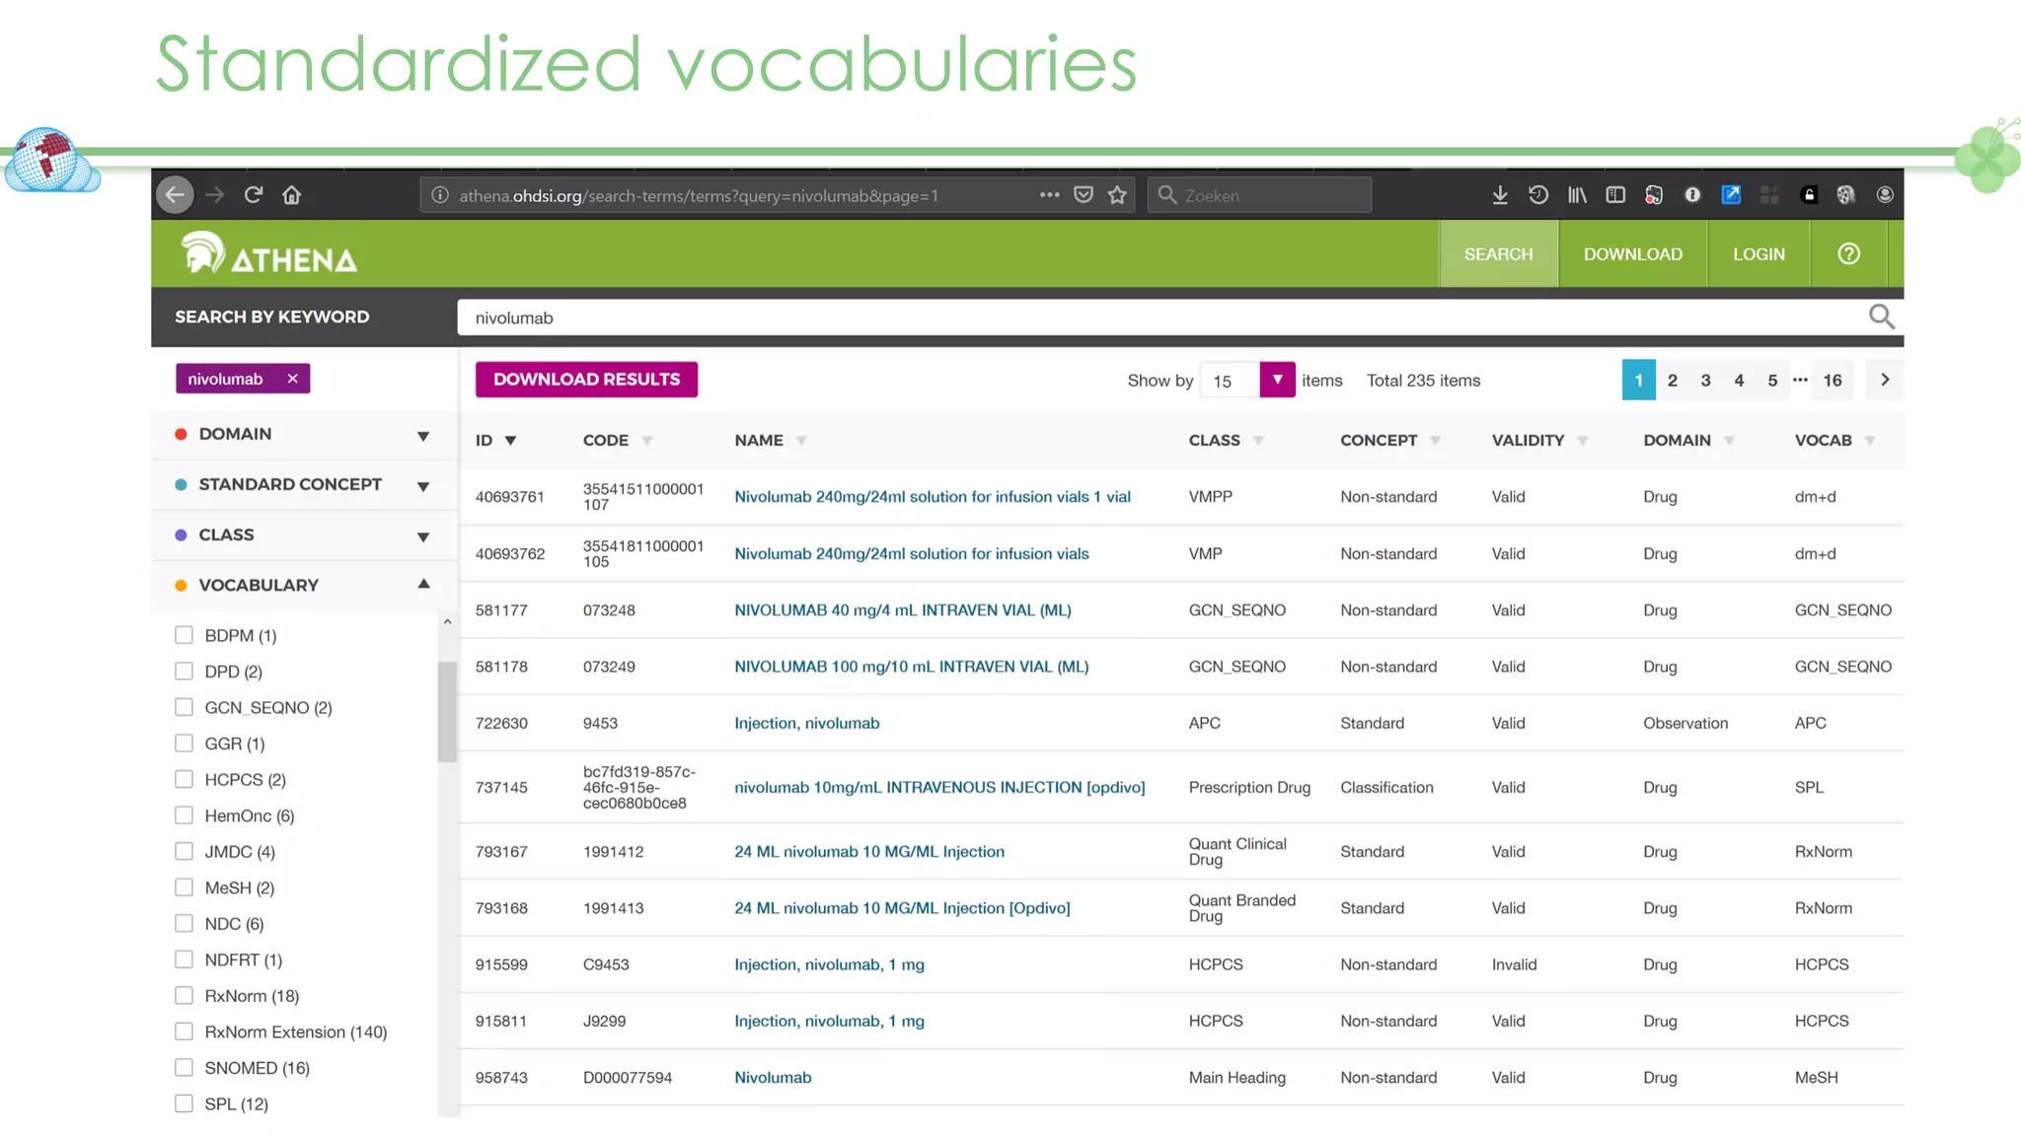The width and height of the screenshot is (2021, 1136).
Task: Open the SEARCH tab in Athena header
Action: pos(1498,254)
